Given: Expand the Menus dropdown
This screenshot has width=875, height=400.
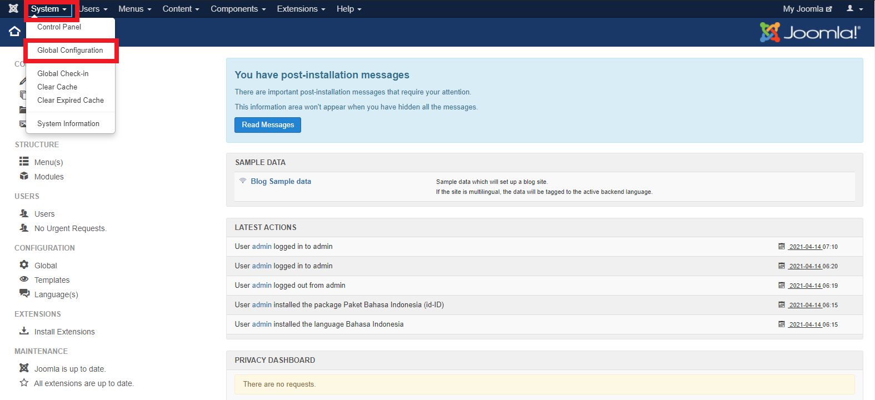Looking at the screenshot, I should point(135,9).
